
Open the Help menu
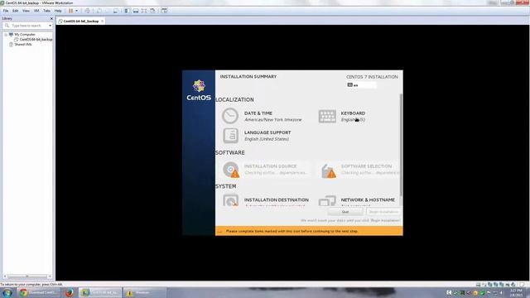coord(58,11)
